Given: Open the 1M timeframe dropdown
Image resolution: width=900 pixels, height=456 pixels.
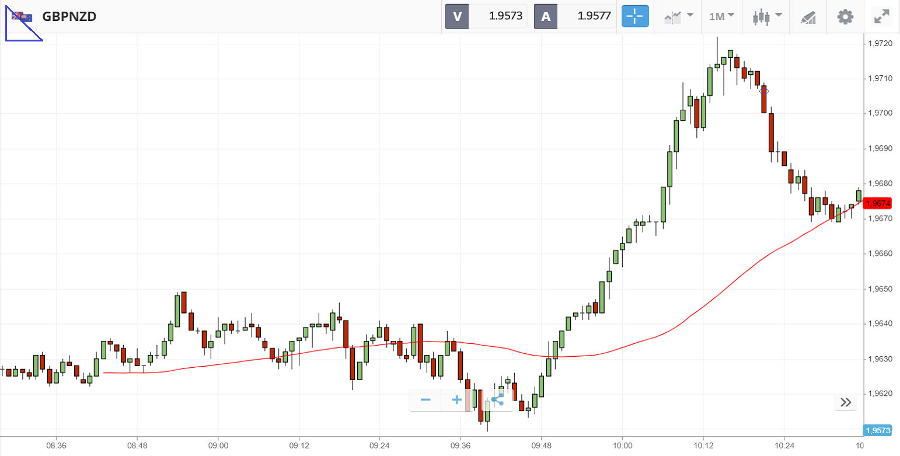Looking at the screenshot, I should click(721, 16).
